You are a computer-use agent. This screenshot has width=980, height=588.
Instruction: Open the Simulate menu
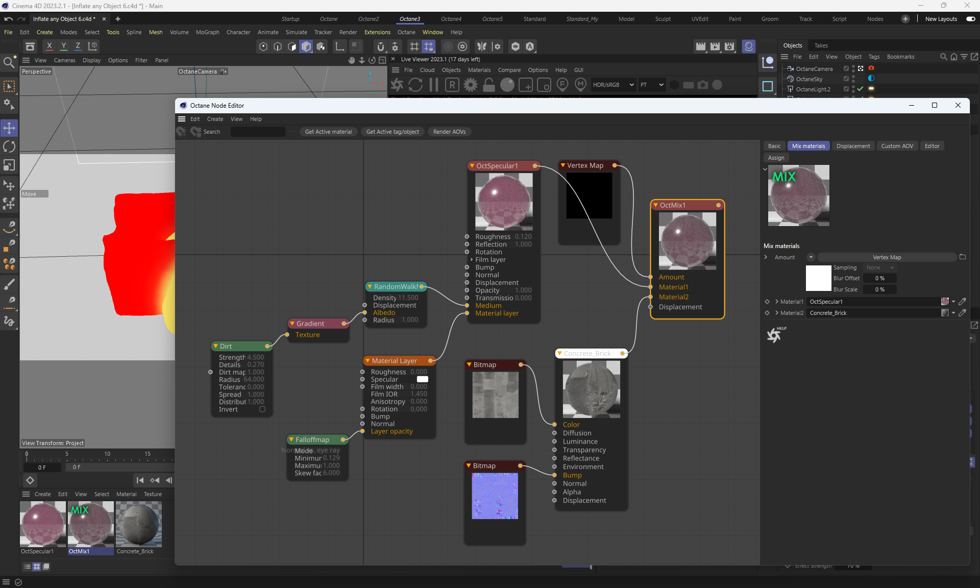(296, 32)
